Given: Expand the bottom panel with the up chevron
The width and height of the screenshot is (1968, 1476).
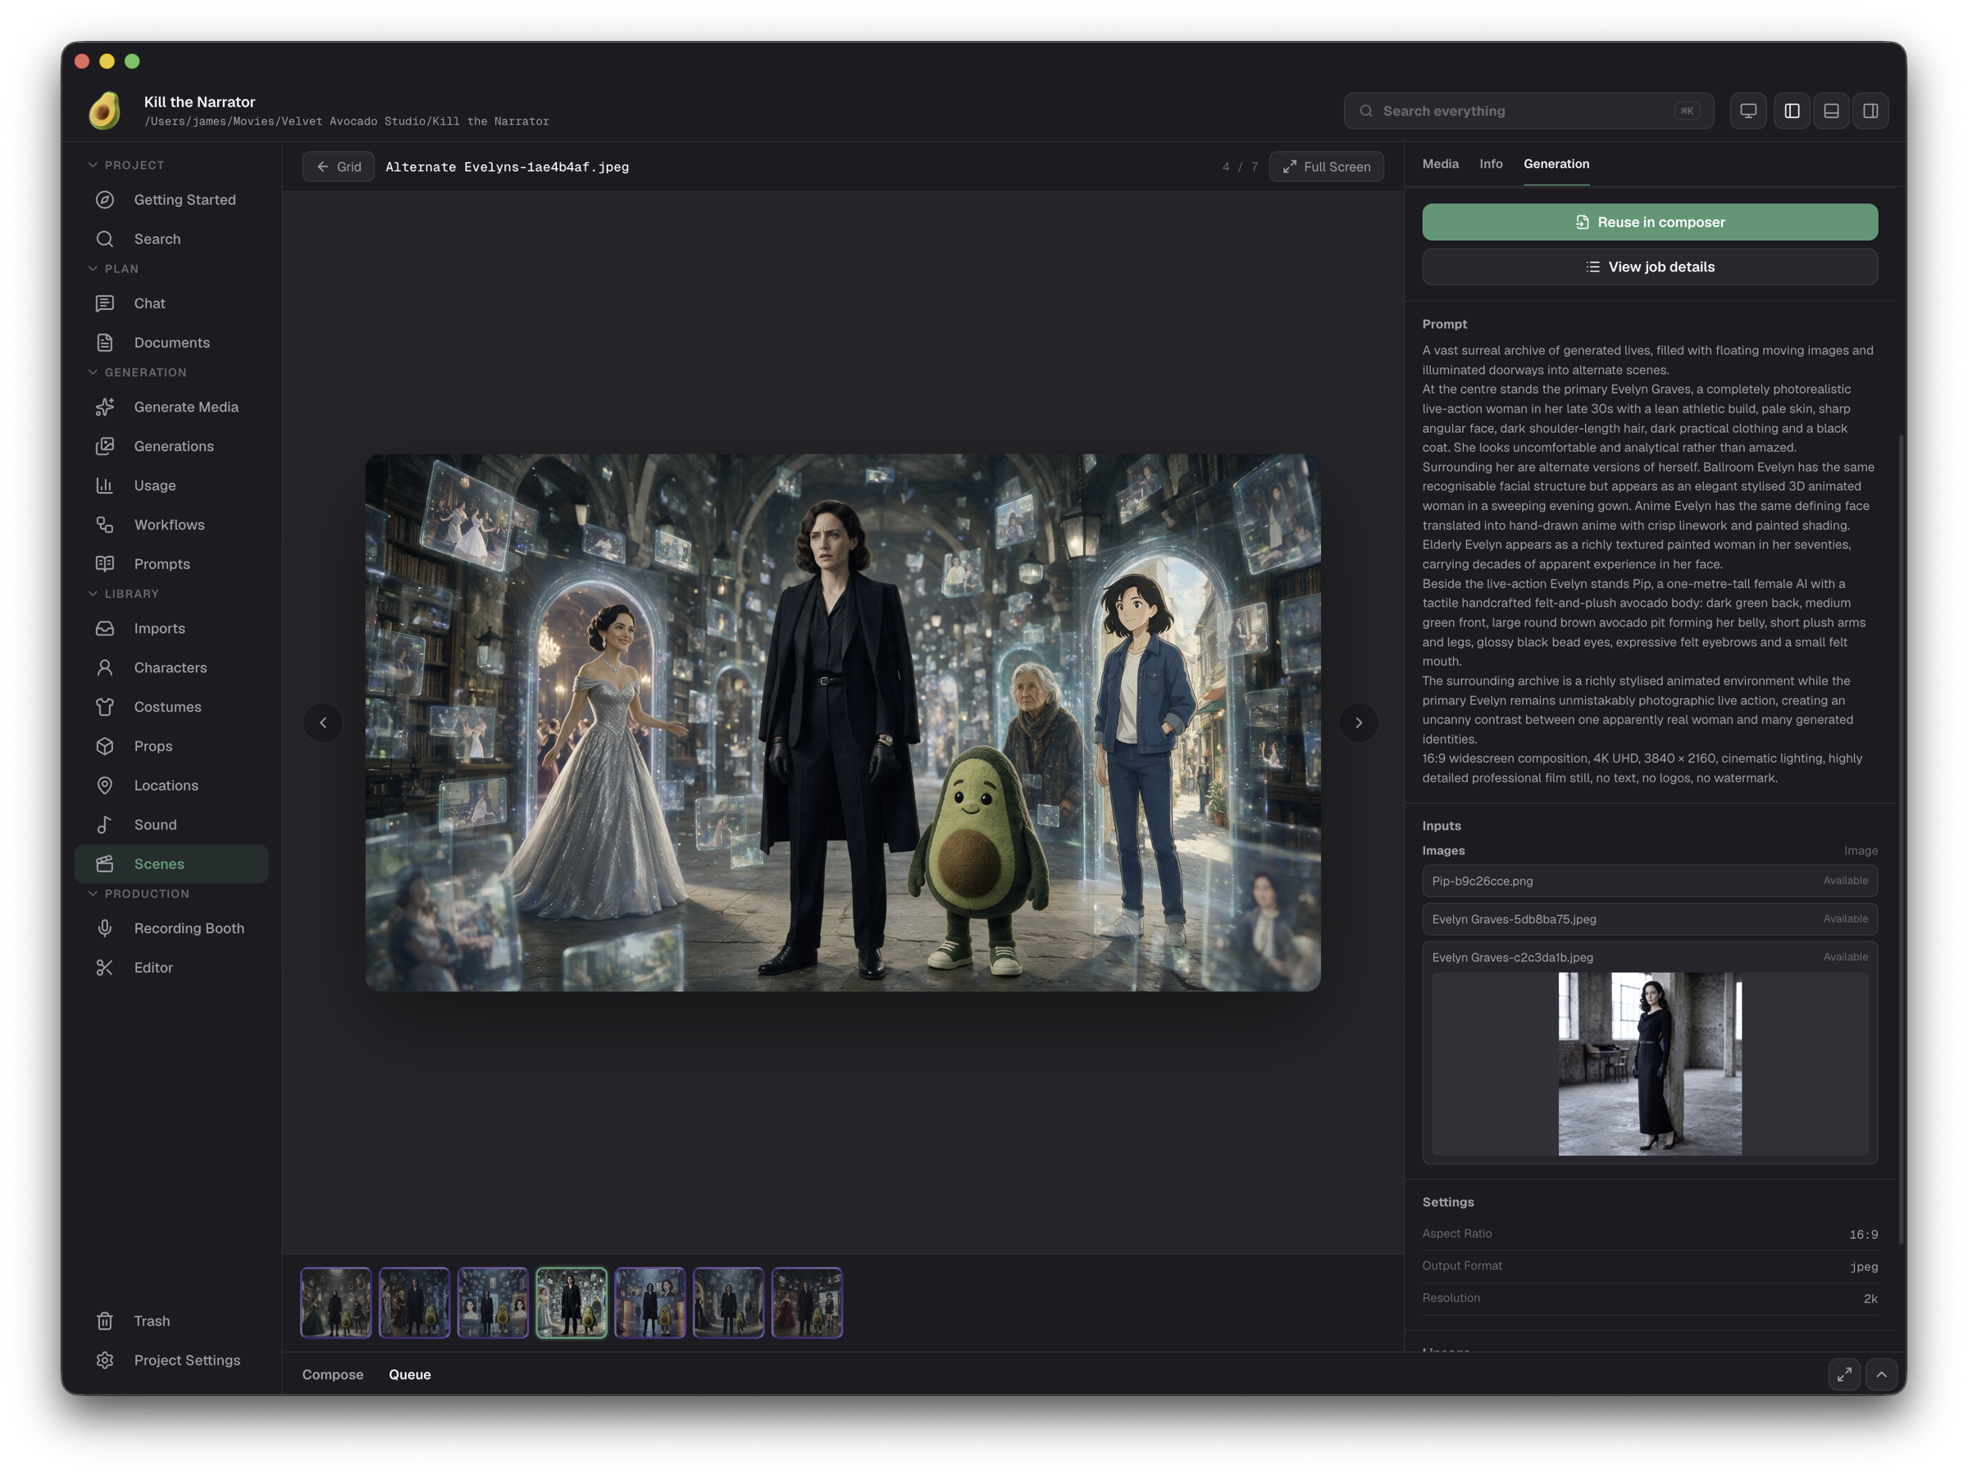Looking at the screenshot, I should click(x=1882, y=1374).
